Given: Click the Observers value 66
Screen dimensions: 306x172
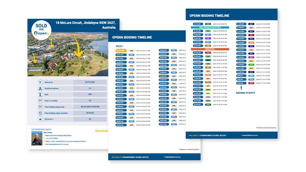Looking at the screenshot, I should click(x=90, y=119).
